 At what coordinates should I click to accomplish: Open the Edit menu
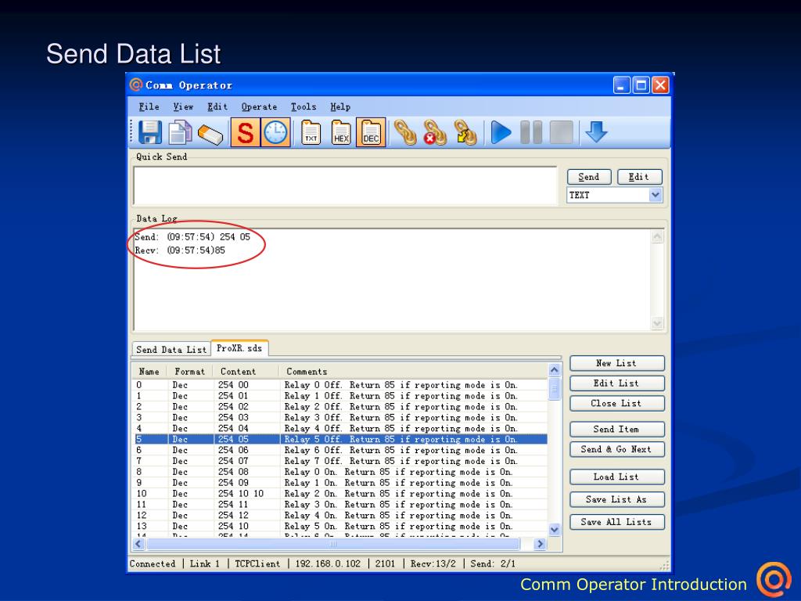coord(217,106)
